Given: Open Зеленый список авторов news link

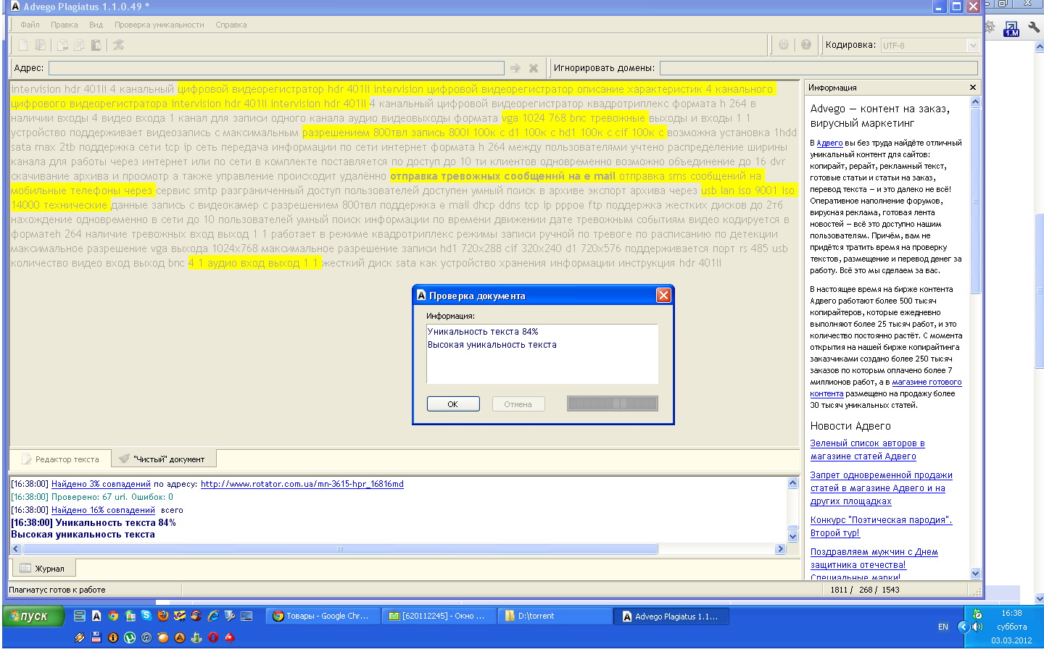Looking at the screenshot, I should coord(867,450).
